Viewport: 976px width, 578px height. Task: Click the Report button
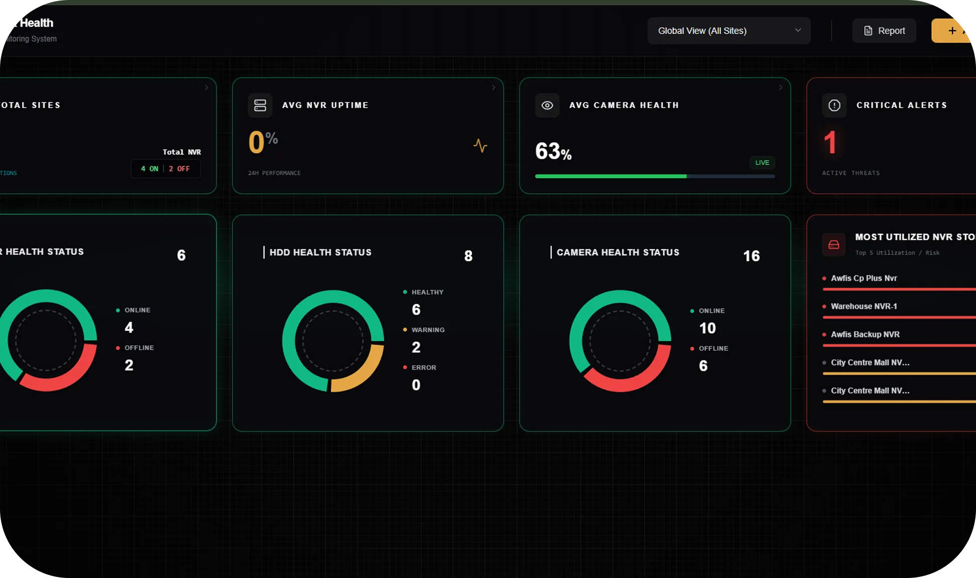[884, 31]
